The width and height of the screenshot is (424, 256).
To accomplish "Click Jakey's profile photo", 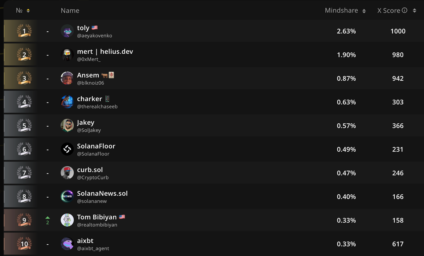I will 67,125.
